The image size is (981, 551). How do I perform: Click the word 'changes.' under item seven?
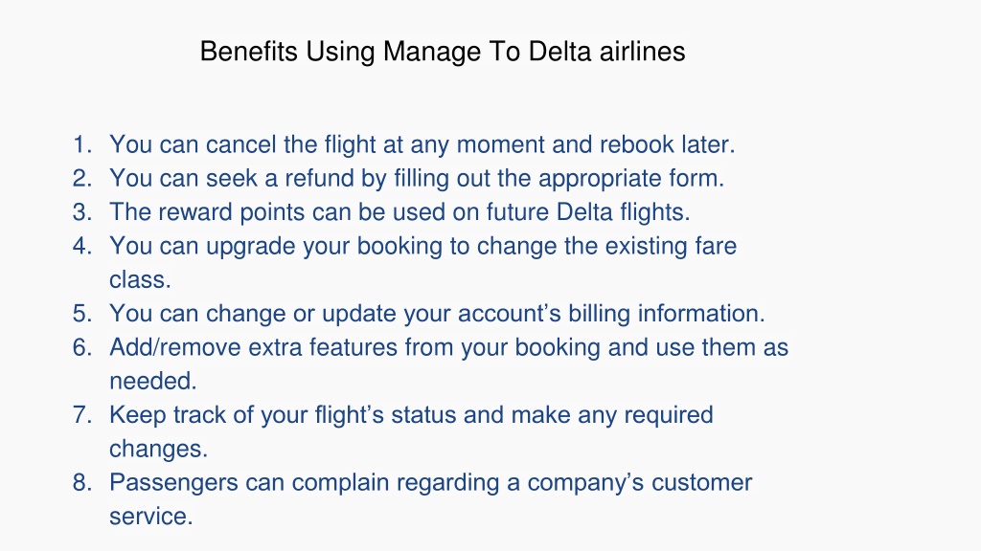(x=158, y=449)
